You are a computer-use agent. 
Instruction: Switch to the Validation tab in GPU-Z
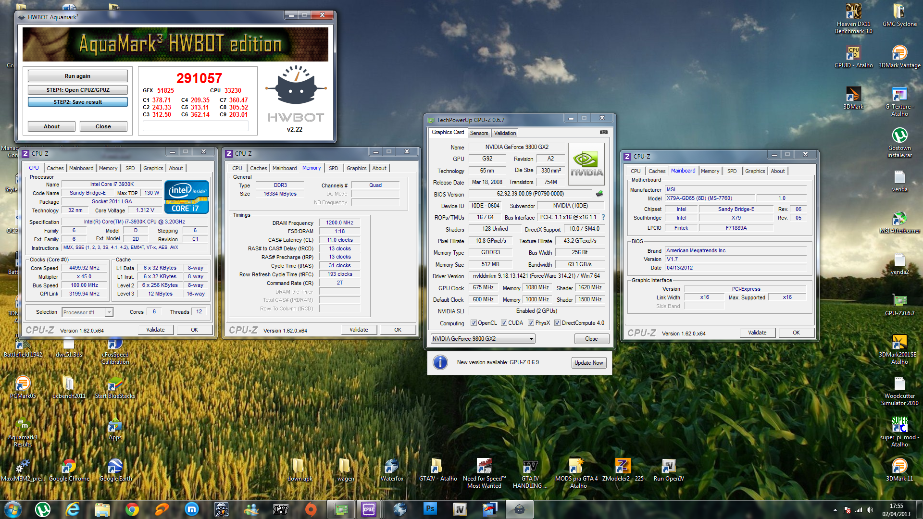pyautogui.click(x=505, y=133)
